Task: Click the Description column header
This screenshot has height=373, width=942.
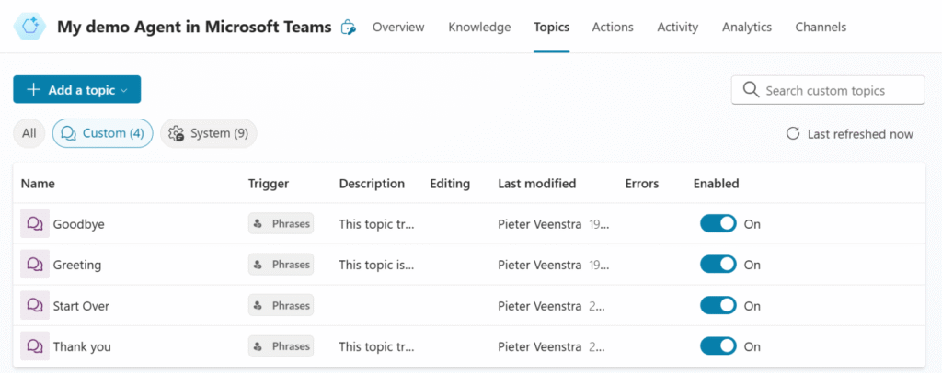Action: tap(372, 184)
